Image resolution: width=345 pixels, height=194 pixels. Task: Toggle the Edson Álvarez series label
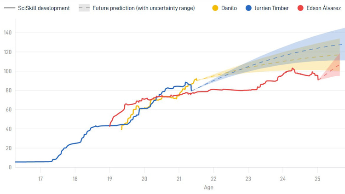tap(324, 8)
